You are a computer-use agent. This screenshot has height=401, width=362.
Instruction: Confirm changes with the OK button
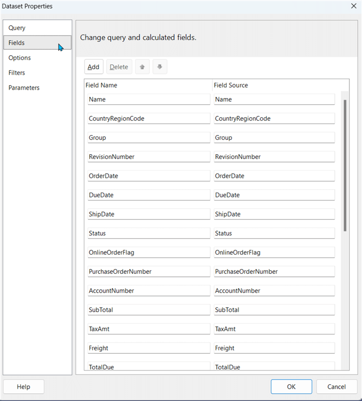pos(291,387)
